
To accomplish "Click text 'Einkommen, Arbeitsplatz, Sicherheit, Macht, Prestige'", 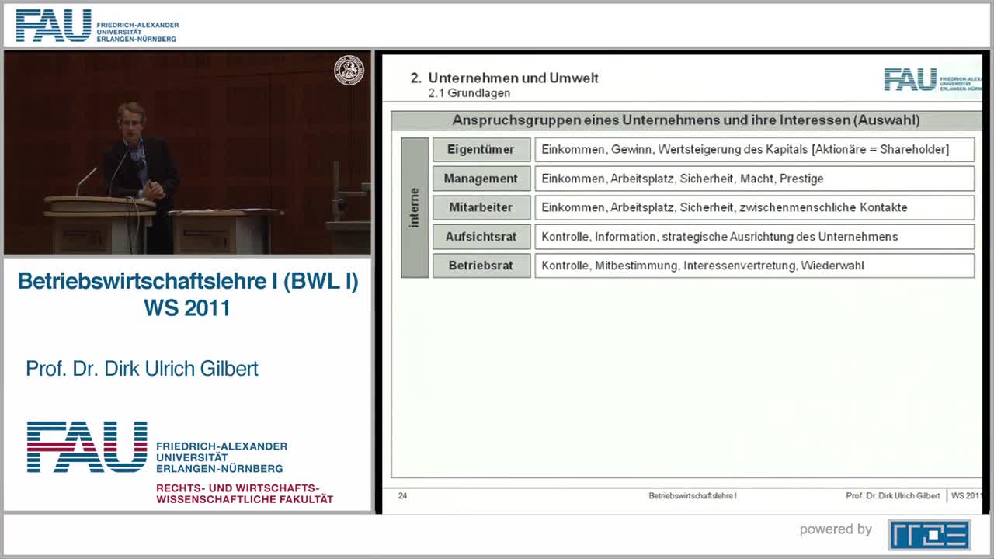I will click(x=683, y=179).
